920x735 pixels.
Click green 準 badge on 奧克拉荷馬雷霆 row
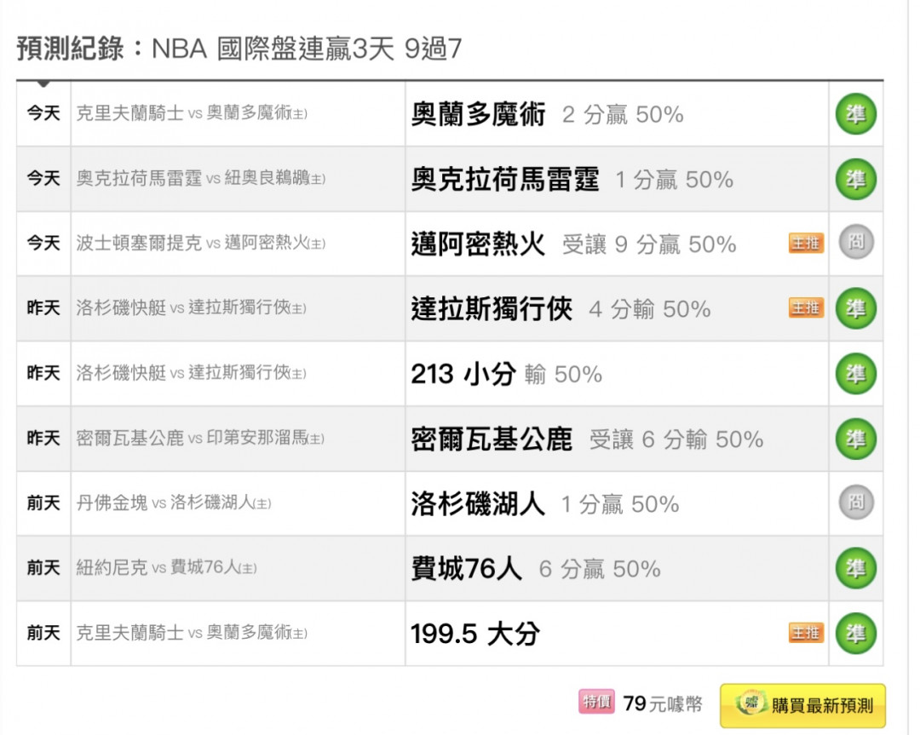pos(855,179)
